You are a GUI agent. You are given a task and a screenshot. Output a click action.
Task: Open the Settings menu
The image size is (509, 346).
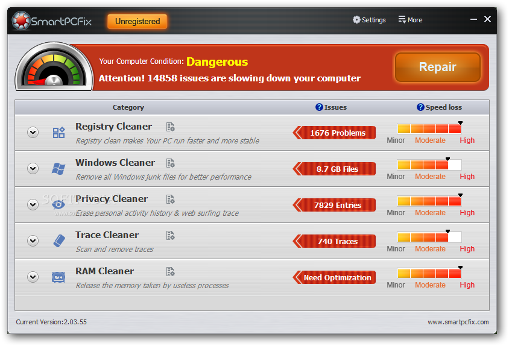click(369, 20)
